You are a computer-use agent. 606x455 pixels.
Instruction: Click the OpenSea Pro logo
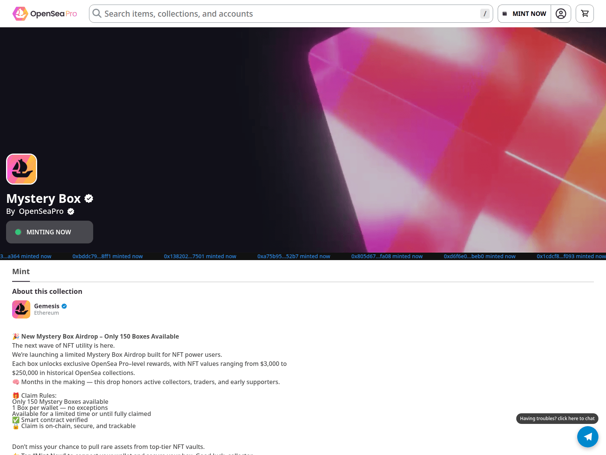45,14
